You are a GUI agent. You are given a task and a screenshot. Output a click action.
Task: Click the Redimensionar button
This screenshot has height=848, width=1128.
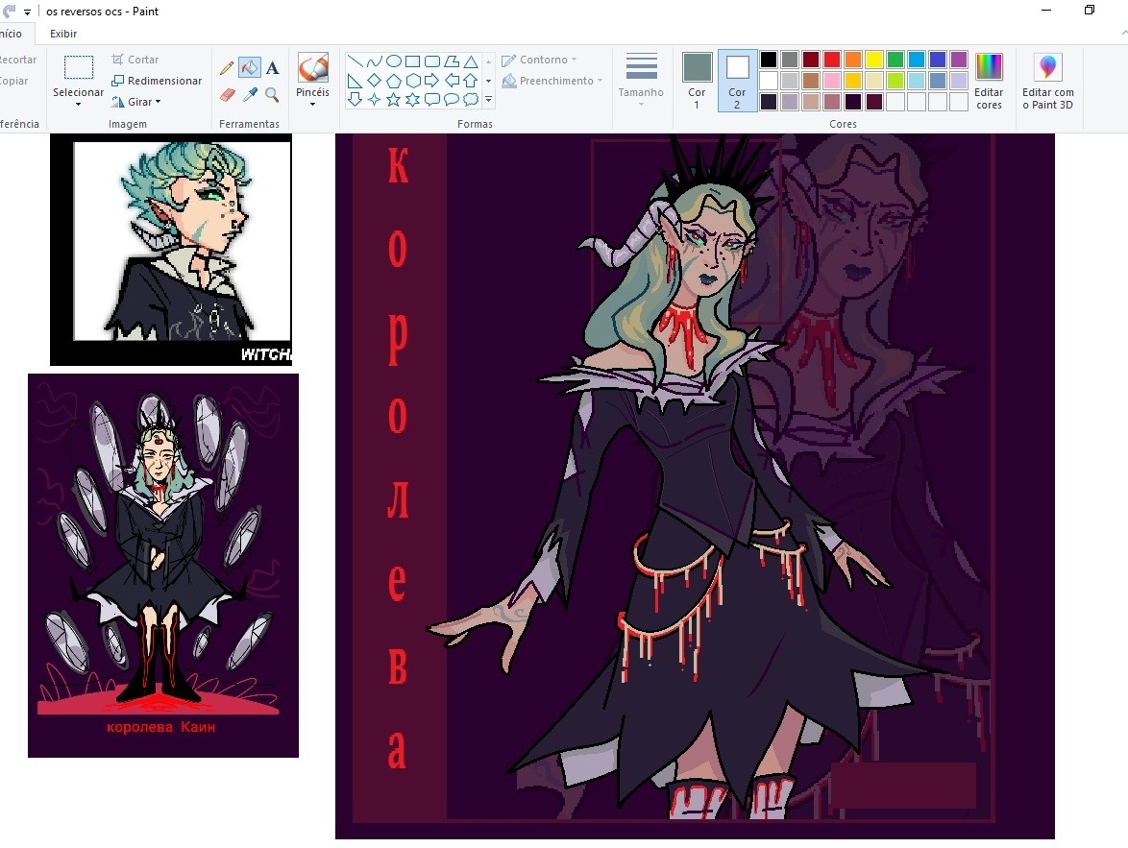coord(157,81)
